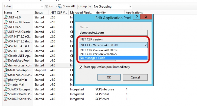
Task: Select the demovpstest.com pool icon
Action: (6, 65)
